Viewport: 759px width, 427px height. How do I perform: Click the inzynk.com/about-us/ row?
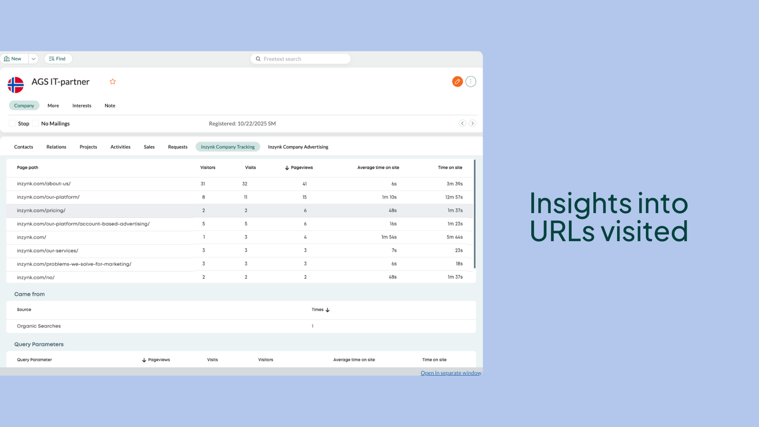pos(240,184)
